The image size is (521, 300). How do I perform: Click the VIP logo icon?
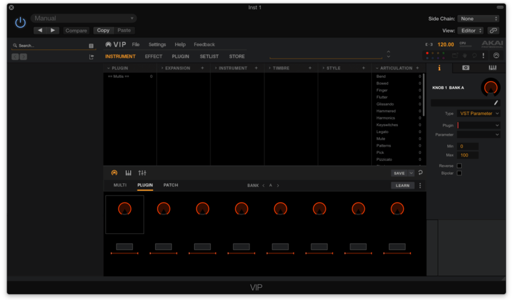pyautogui.click(x=108, y=44)
